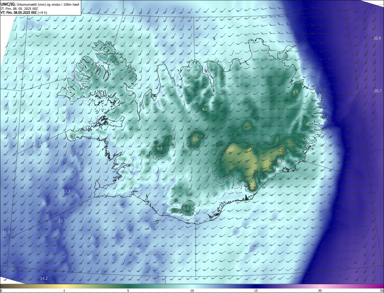The image size is (384, 293).
Task: Click the 5.0 value label near the south coast
Action: (x=186, y=208)
